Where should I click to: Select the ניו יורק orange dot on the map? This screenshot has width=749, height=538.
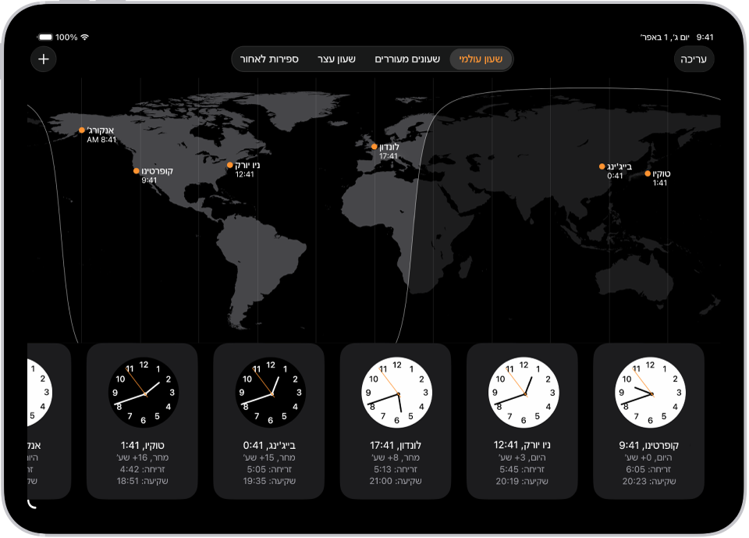[229, 165]
